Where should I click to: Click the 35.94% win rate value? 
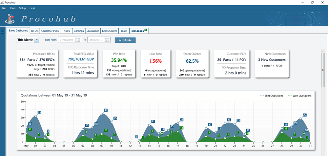pyautogui.click(x=119, y=60)
